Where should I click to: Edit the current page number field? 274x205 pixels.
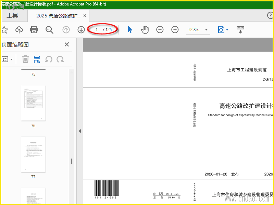97,30
